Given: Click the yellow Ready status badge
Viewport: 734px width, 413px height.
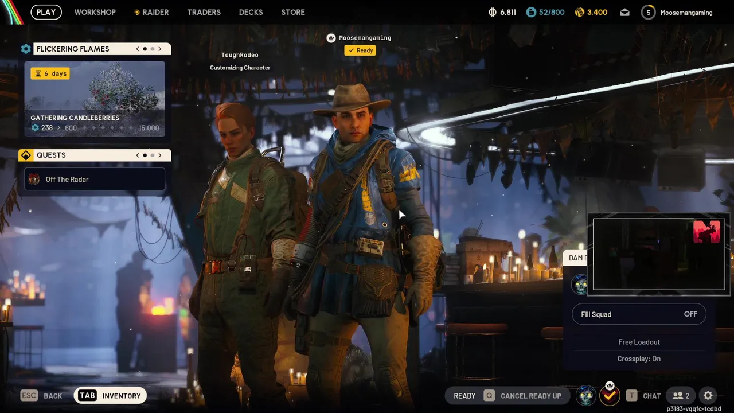Looking at the screenshot, I should tap(360, 50).
